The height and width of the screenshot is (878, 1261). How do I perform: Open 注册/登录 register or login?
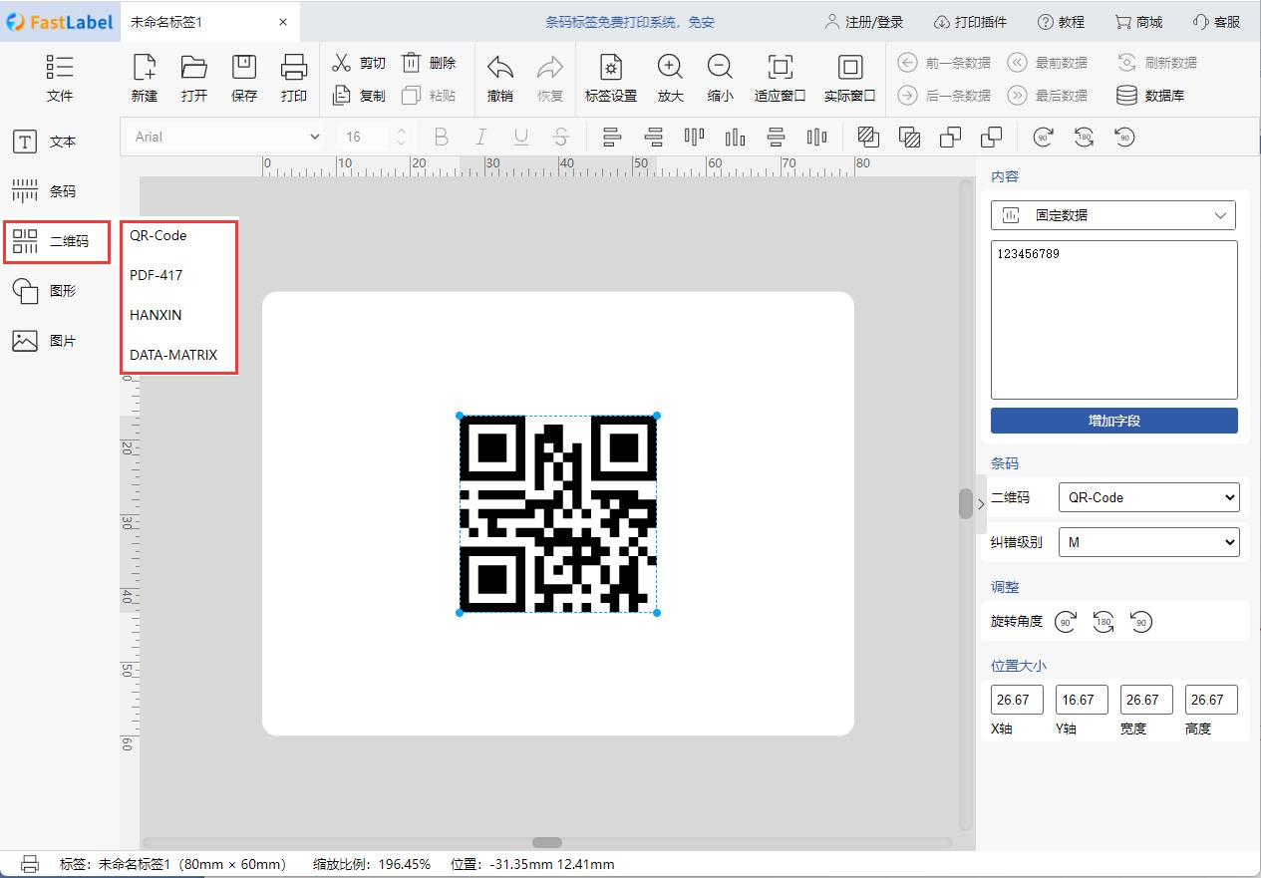point(864,22)
